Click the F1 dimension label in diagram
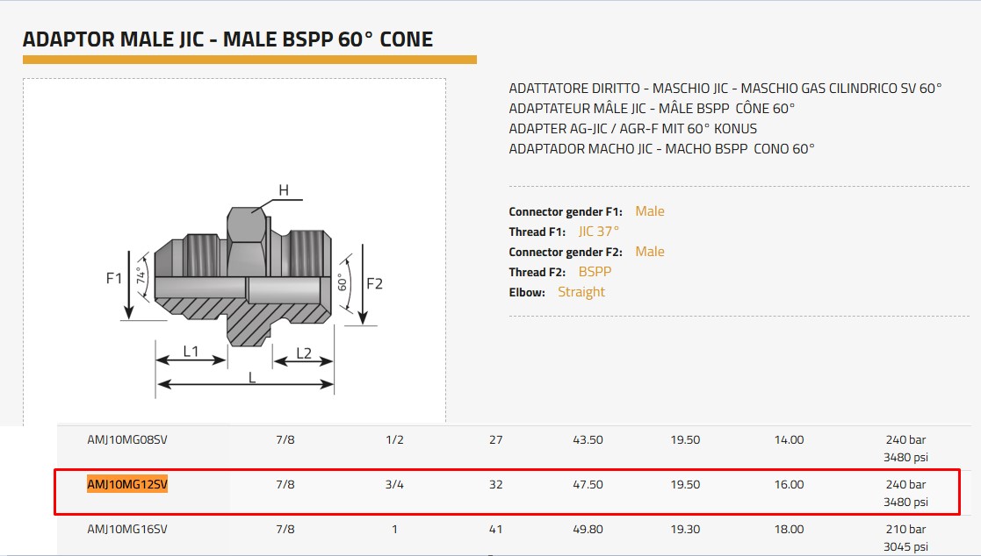The width and height of the screenshot is (981, 556). point(114,278)
